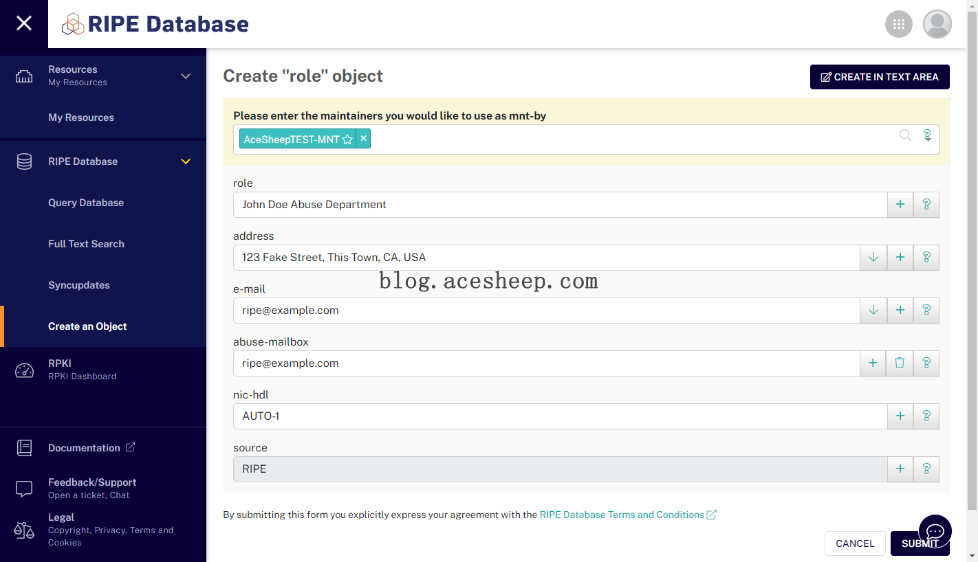
Task: Delete the abuse-mailbox attribute
Action: pos(900,363)
